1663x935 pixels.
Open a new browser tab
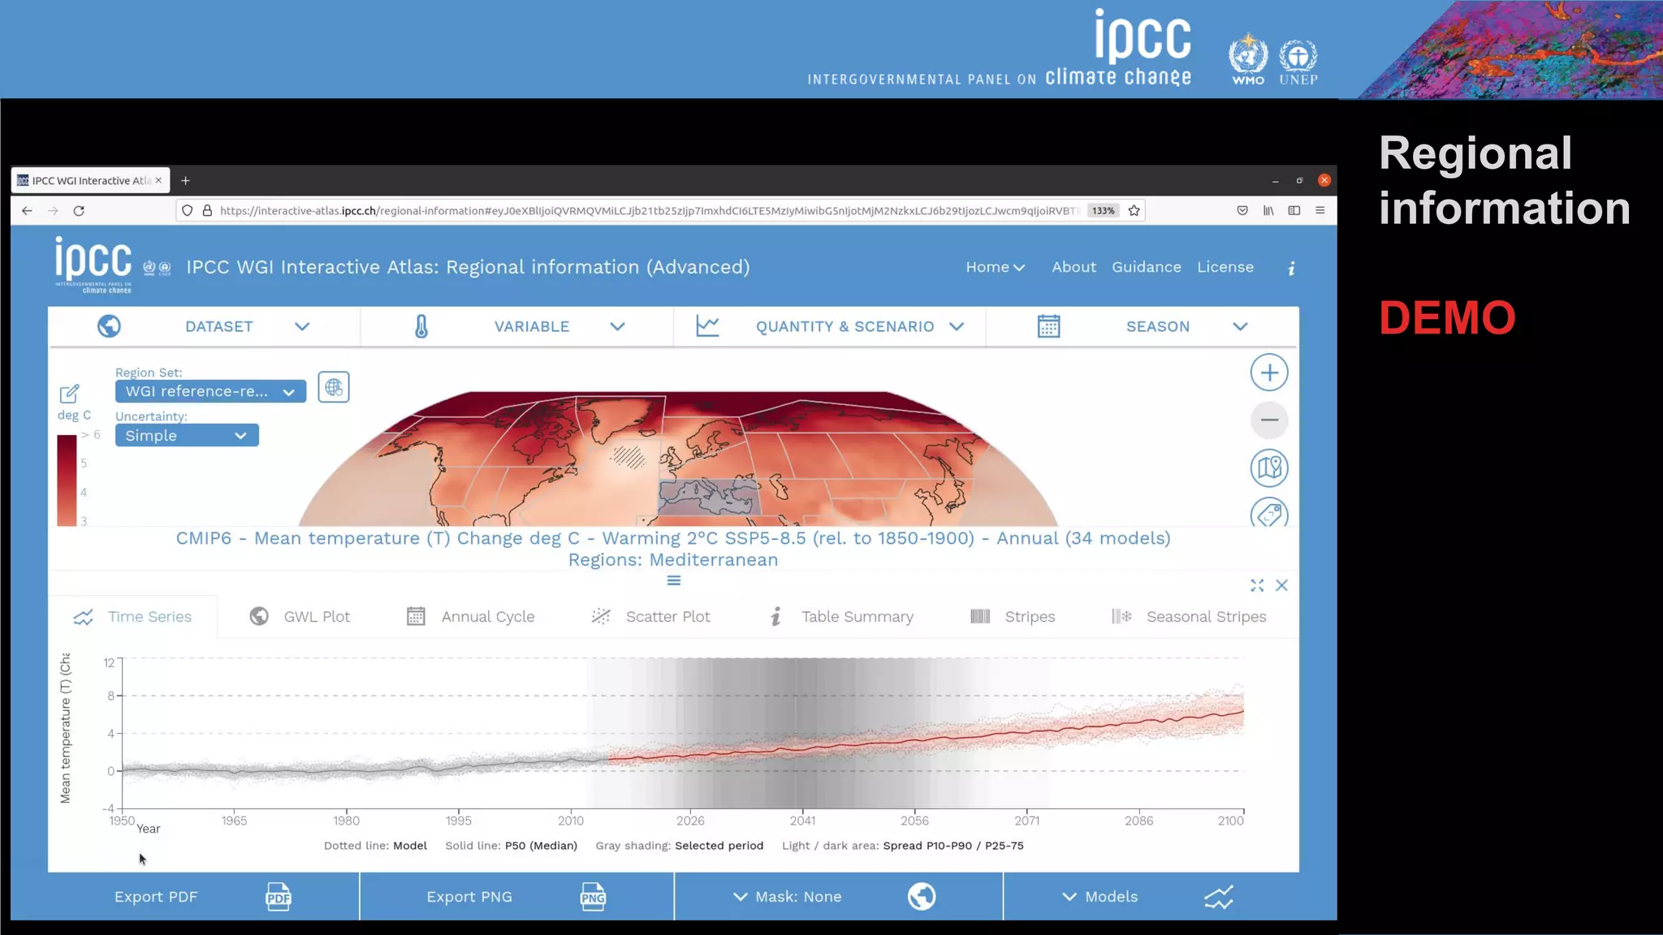pos(185,180)
